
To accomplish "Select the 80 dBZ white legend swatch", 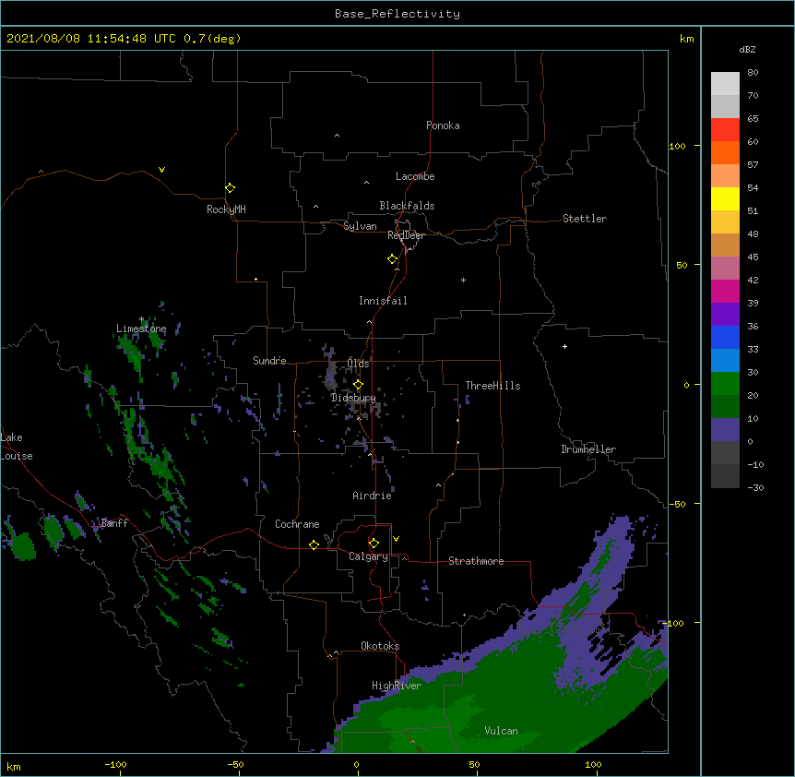I will tap(725, 83).
